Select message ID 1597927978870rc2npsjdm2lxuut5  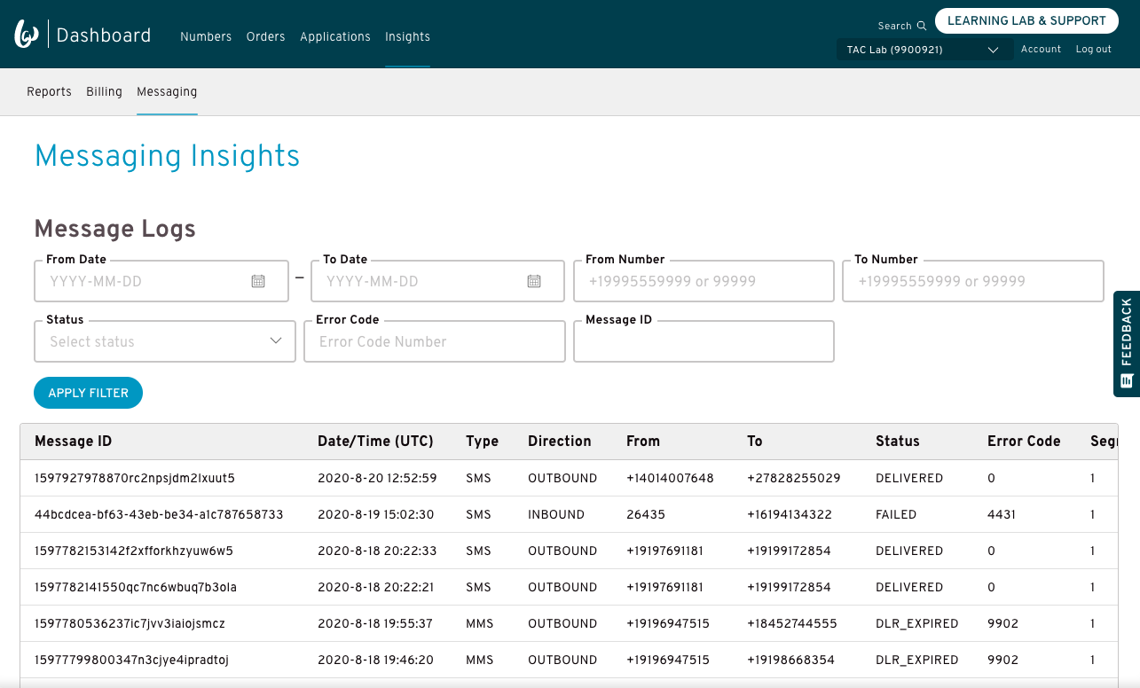pos(135,478)
